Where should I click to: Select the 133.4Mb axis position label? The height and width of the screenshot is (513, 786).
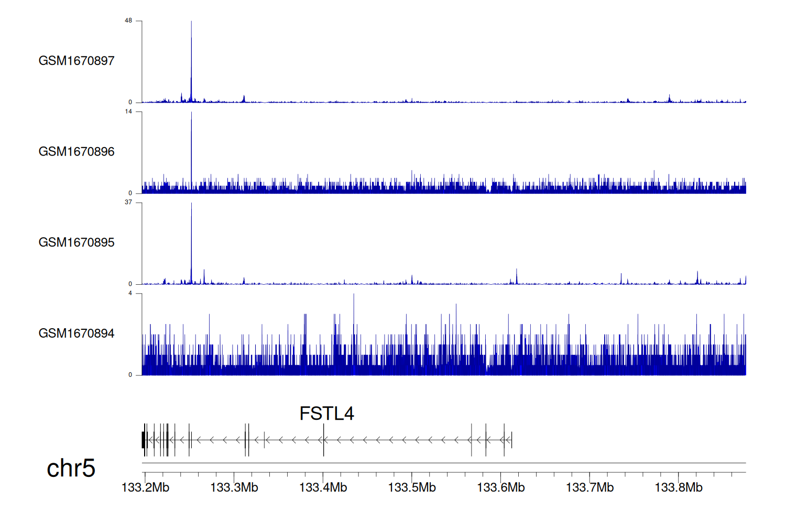point(323,487)
